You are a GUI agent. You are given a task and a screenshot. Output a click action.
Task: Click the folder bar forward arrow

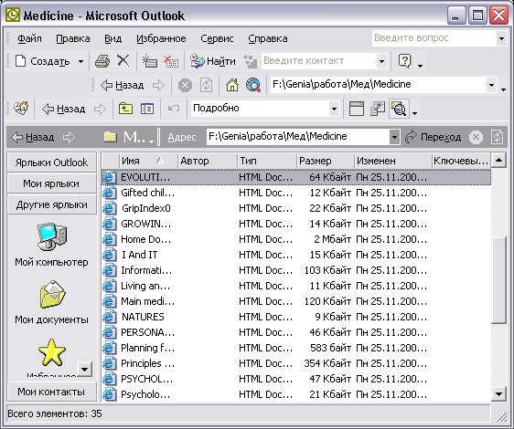pos(69,137)
